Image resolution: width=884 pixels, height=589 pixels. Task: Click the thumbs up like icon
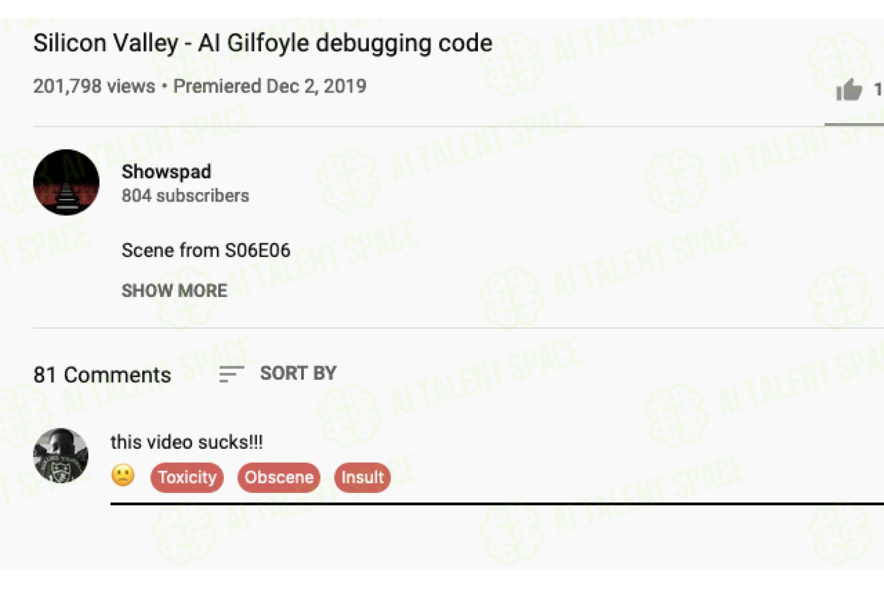point(849,90)
